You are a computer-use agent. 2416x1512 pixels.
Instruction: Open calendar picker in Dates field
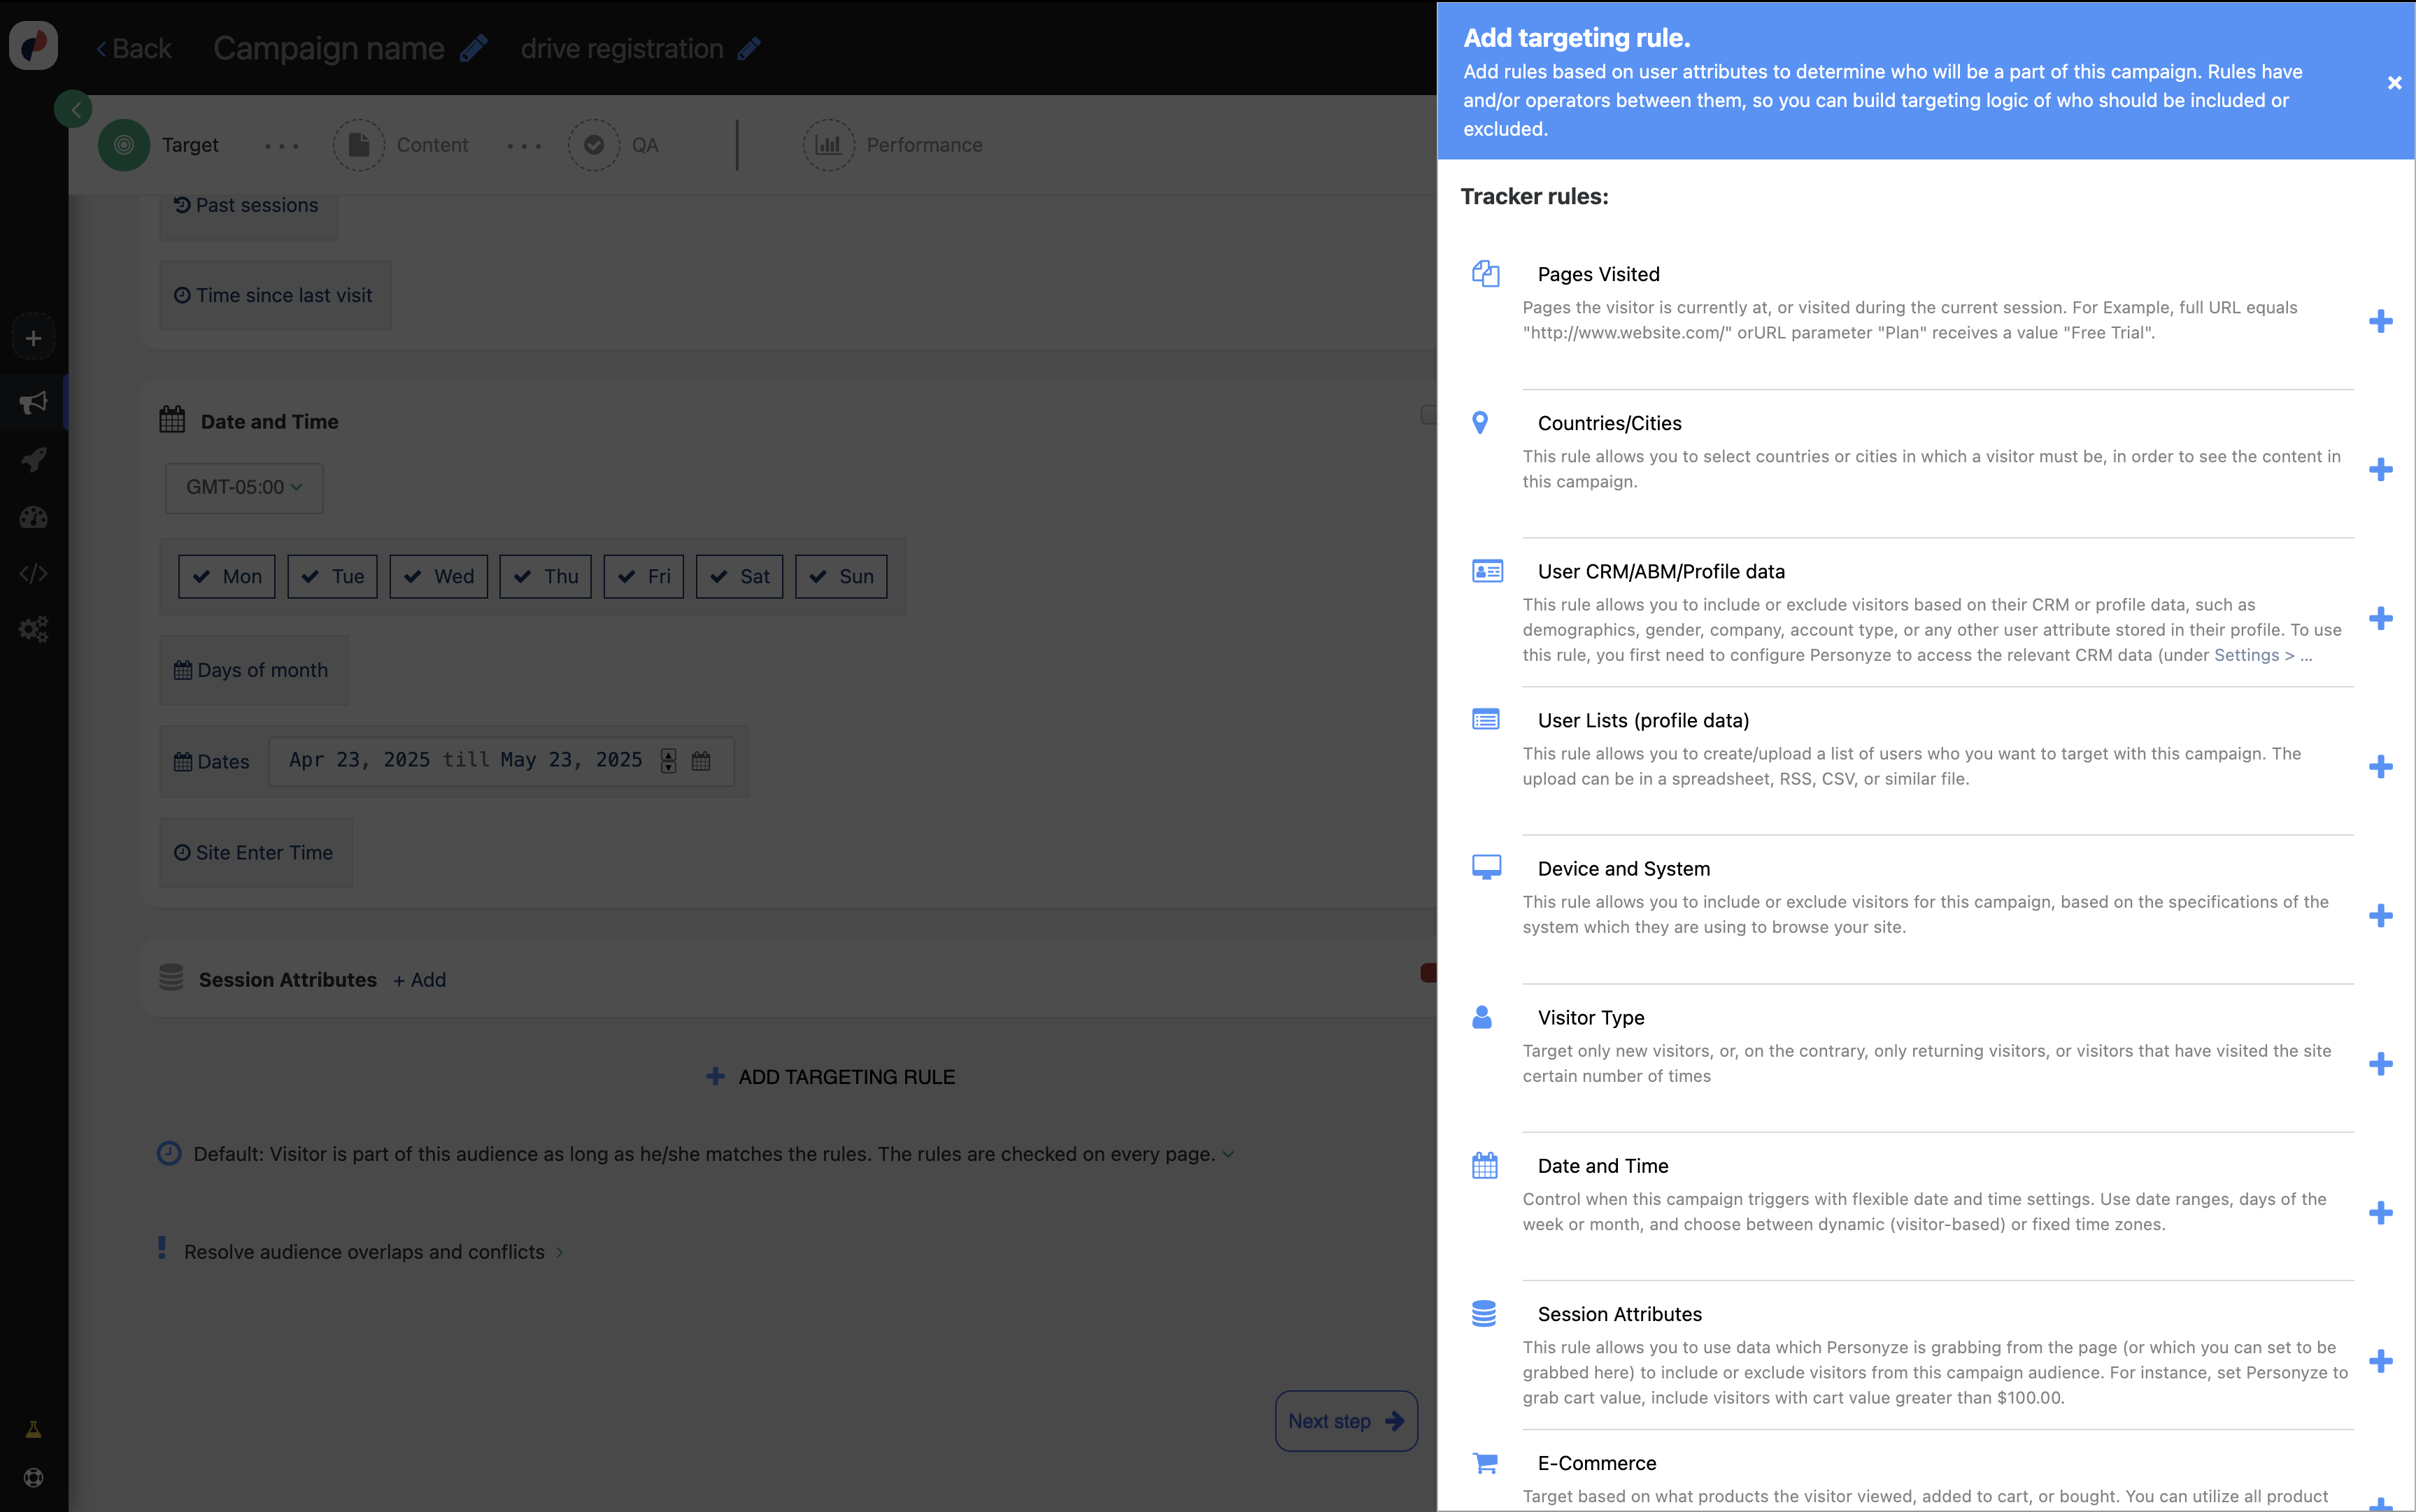click(x=701, y=761)
